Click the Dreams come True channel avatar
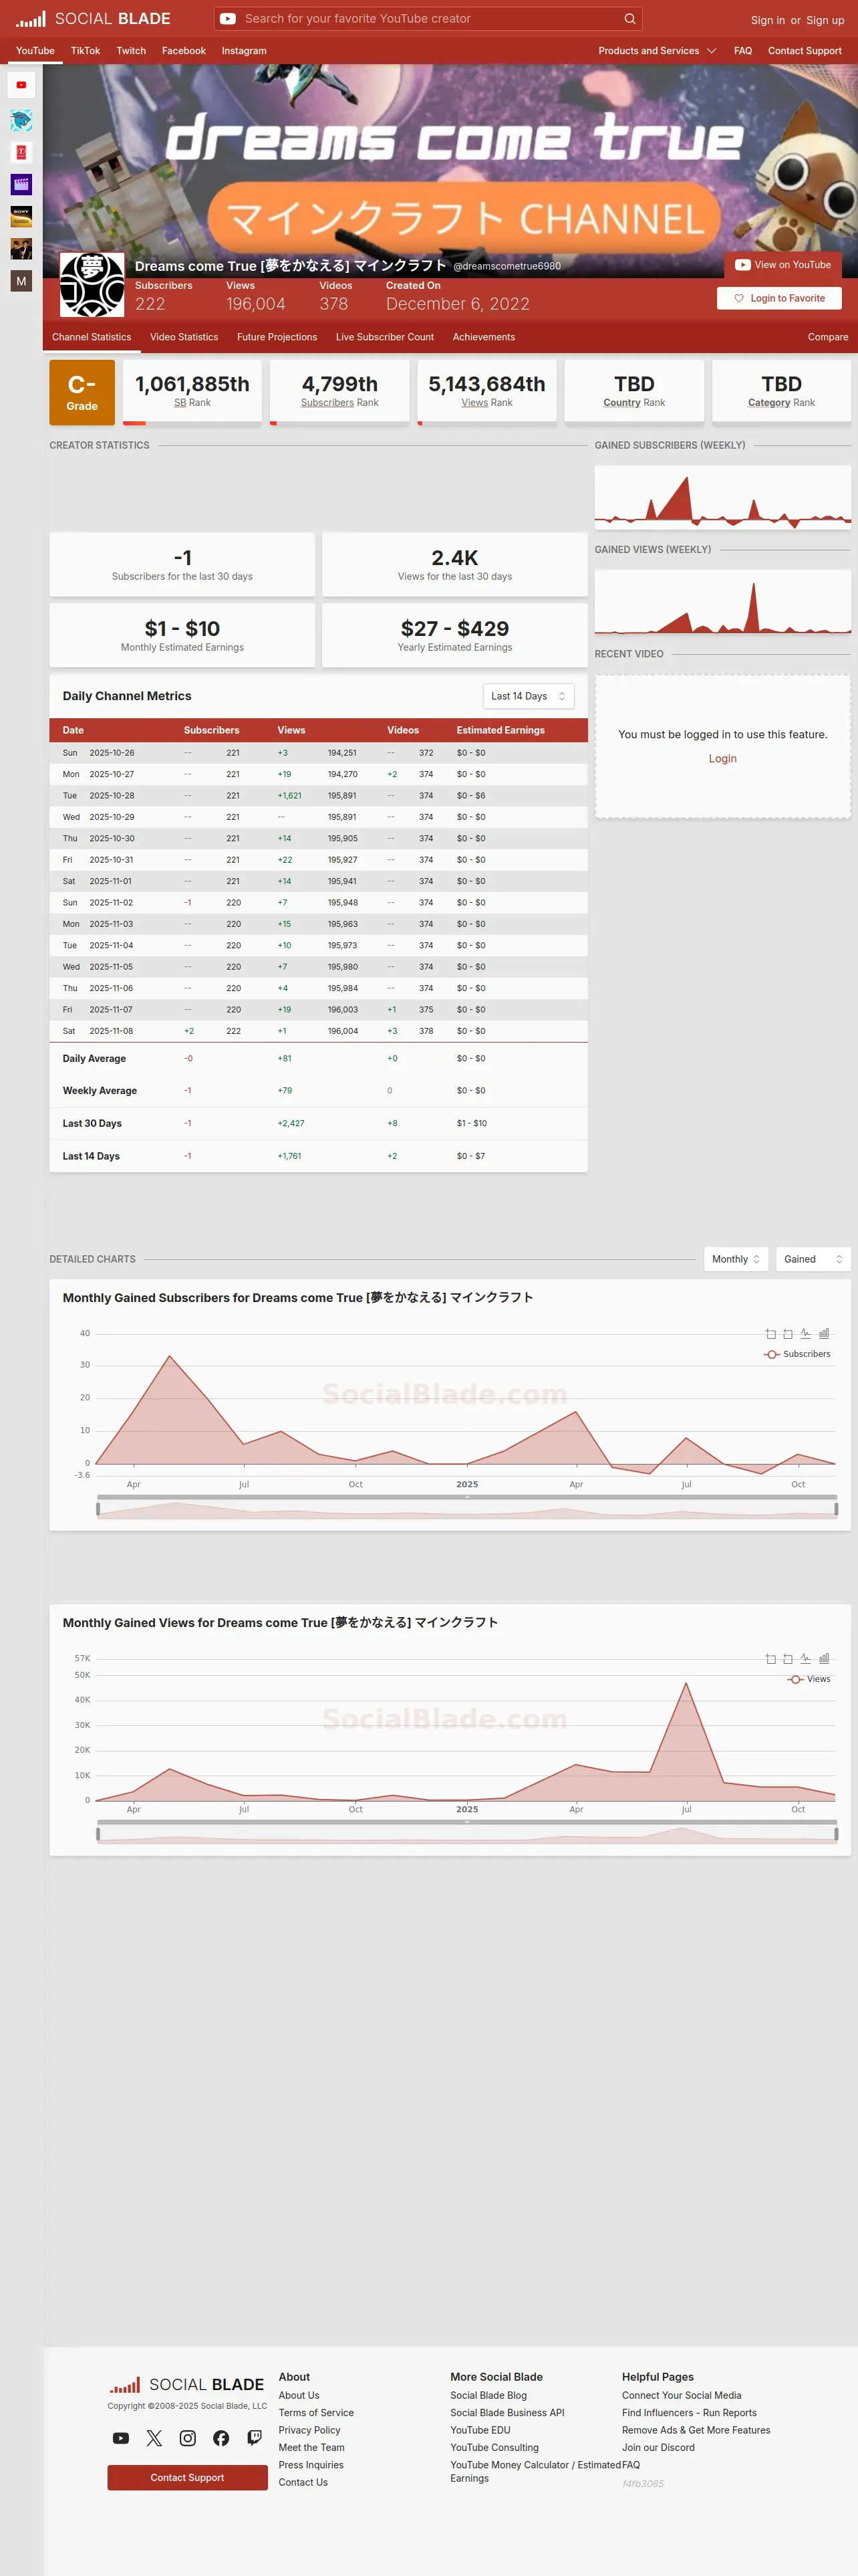 tap(92, 285)
